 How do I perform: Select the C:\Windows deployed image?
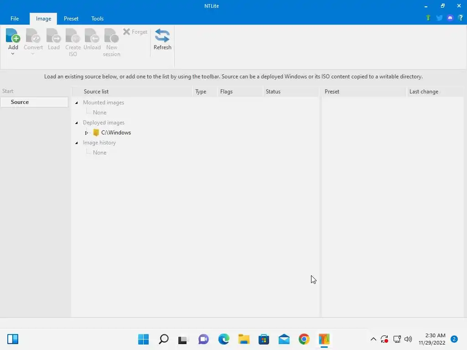[116, 133]
